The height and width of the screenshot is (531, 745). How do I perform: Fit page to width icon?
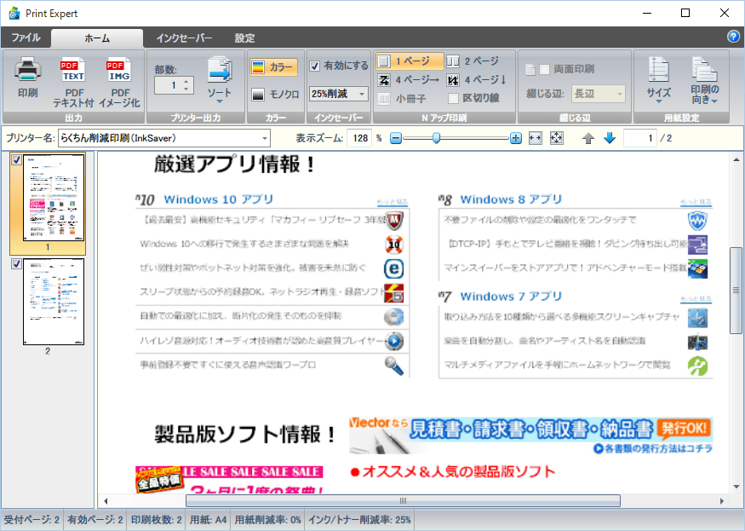tap(536, 138)
